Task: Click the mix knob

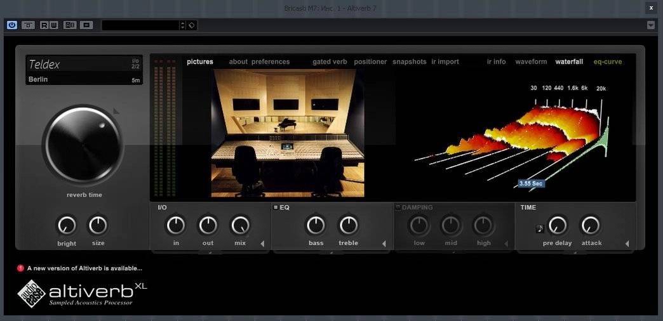Action: (240, 226)
